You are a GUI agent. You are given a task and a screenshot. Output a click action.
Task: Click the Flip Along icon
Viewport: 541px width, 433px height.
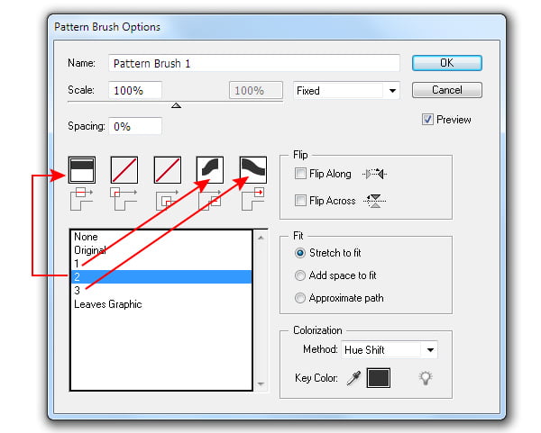pos(375,174)
